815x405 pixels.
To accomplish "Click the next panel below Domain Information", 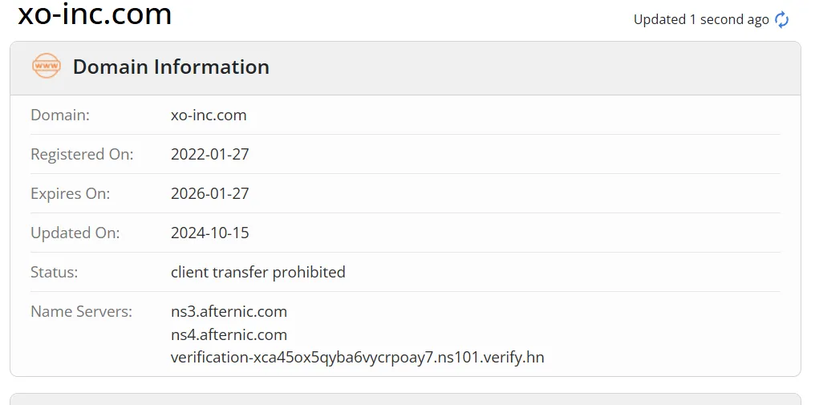I will point(405,399).
